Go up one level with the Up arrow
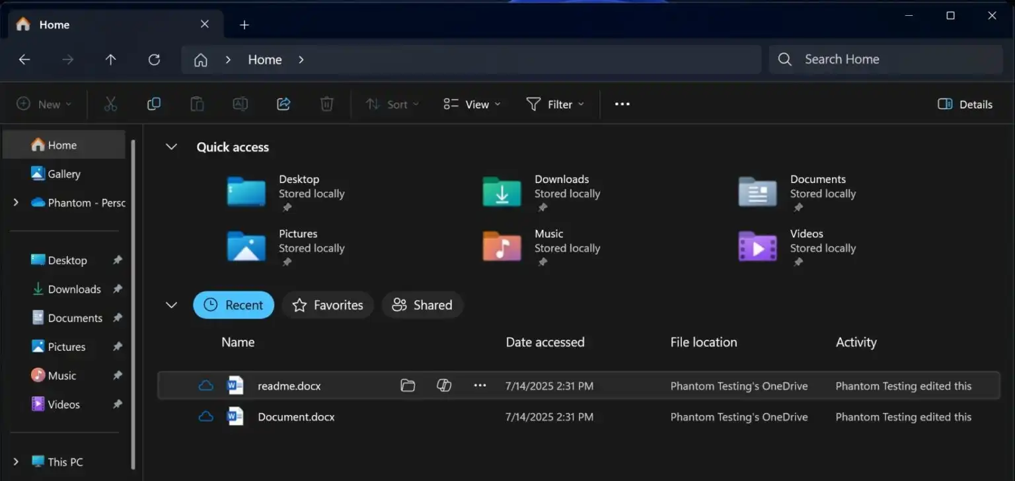The image size is (1015, 481). (x=110, y=59)
